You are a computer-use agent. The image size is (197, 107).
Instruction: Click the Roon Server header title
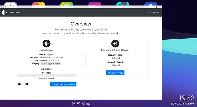[15, 13]
